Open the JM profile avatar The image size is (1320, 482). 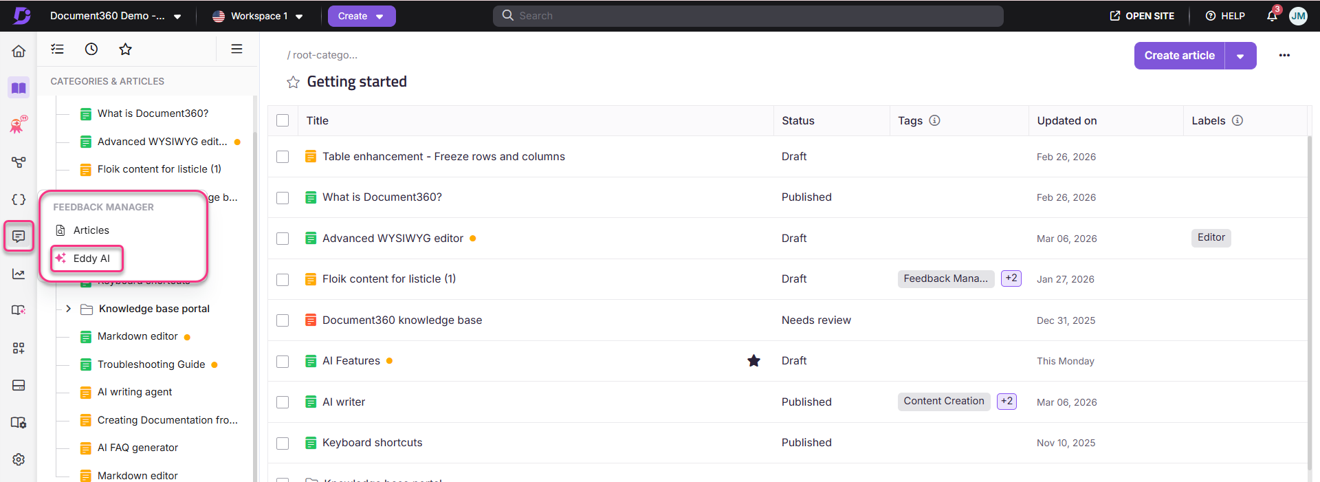click(1298, 16)
